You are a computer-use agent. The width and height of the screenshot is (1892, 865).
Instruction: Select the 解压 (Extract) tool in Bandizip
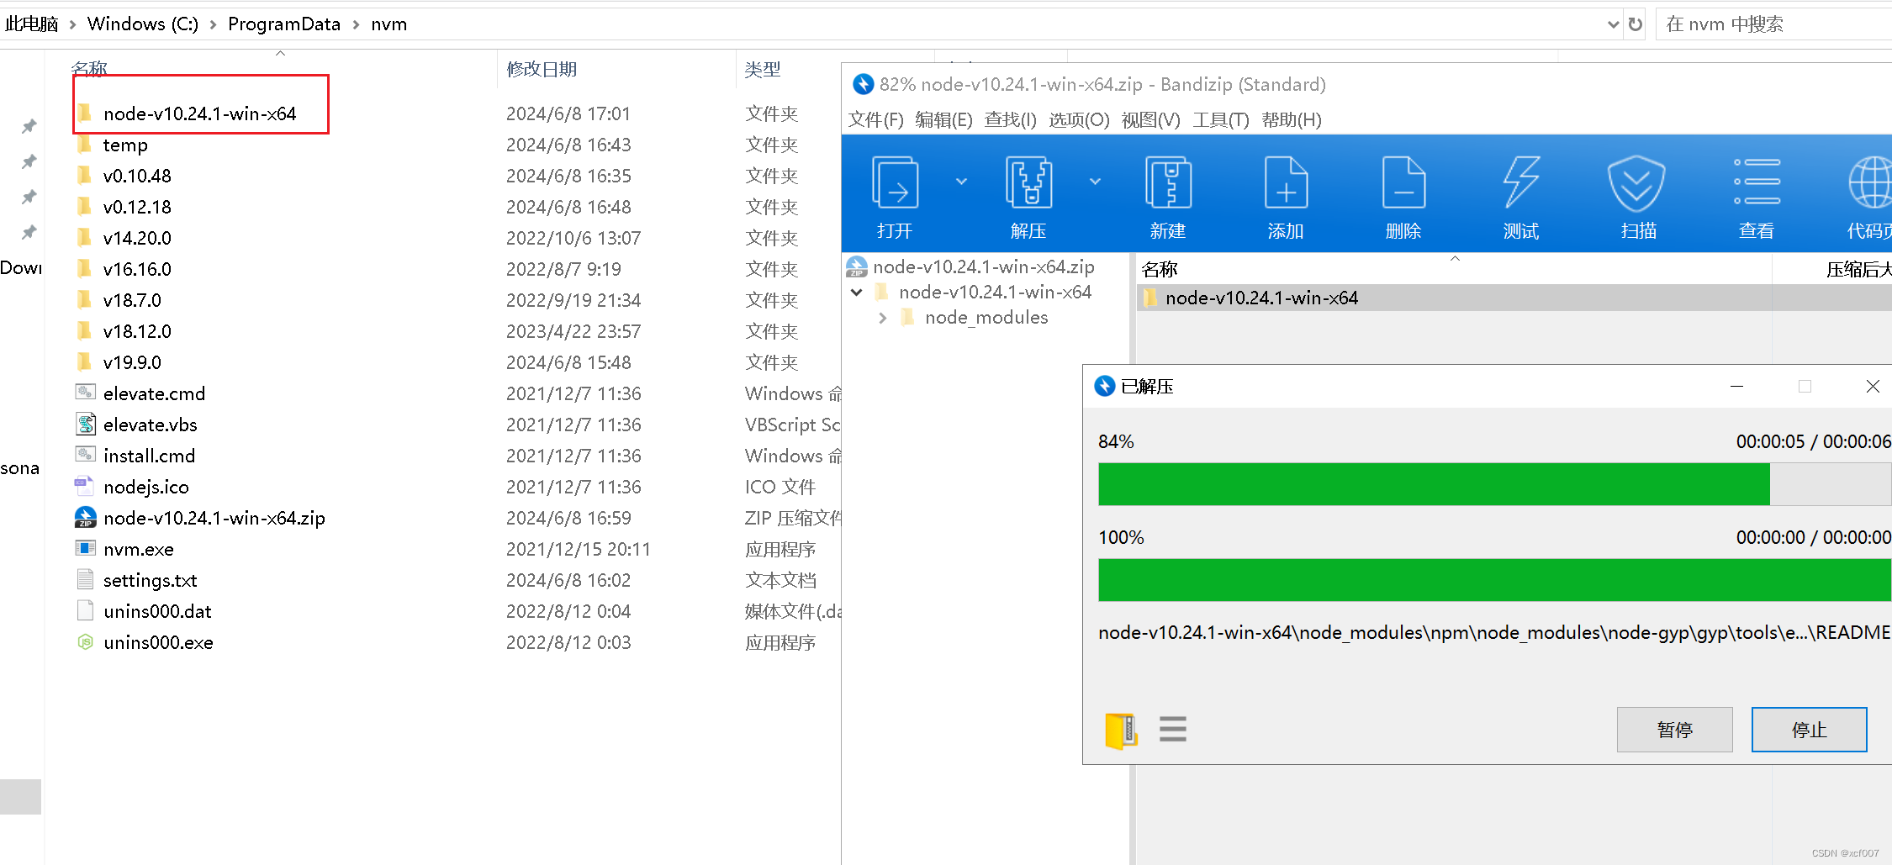click(1028, 195)
